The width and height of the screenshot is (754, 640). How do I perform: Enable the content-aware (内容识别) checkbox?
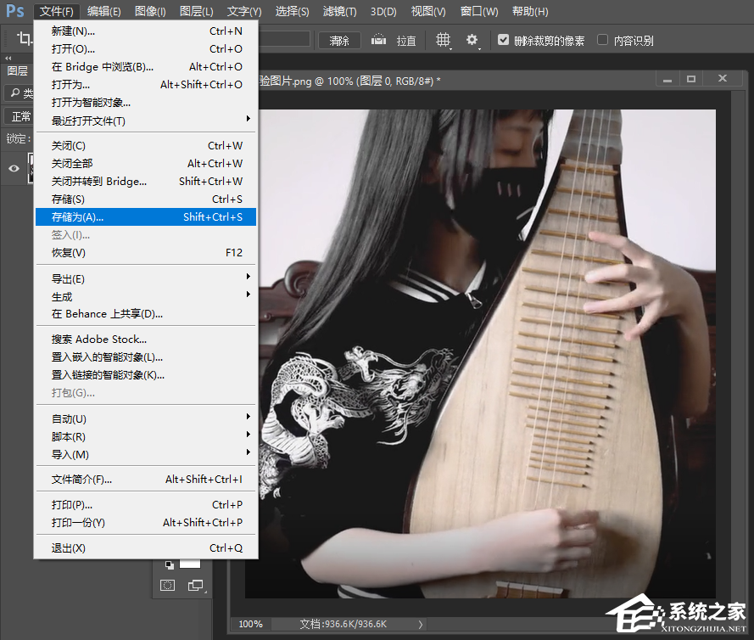pos(603,40)
